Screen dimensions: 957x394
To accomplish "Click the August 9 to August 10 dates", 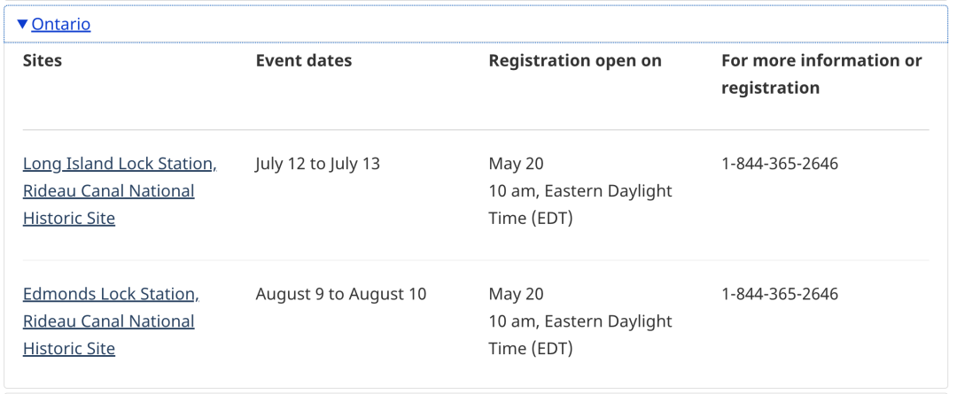I will [x=341, y=295].
